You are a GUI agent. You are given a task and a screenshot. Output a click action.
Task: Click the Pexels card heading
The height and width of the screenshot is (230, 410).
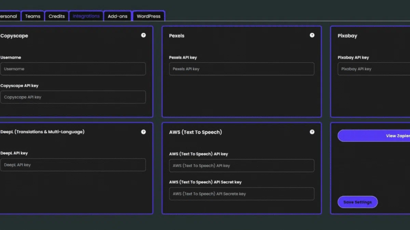pos(177,36)
